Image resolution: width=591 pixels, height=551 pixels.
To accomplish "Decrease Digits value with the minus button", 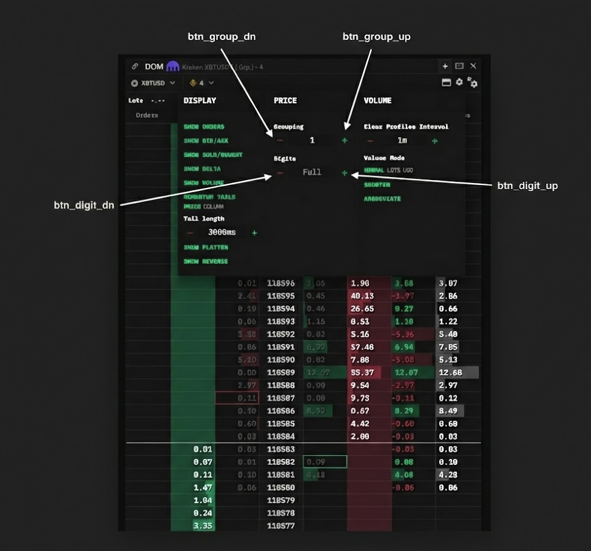I will (280, 173).
